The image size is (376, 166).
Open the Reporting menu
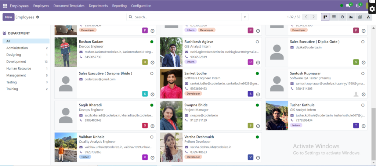click(x=119, y=6)
